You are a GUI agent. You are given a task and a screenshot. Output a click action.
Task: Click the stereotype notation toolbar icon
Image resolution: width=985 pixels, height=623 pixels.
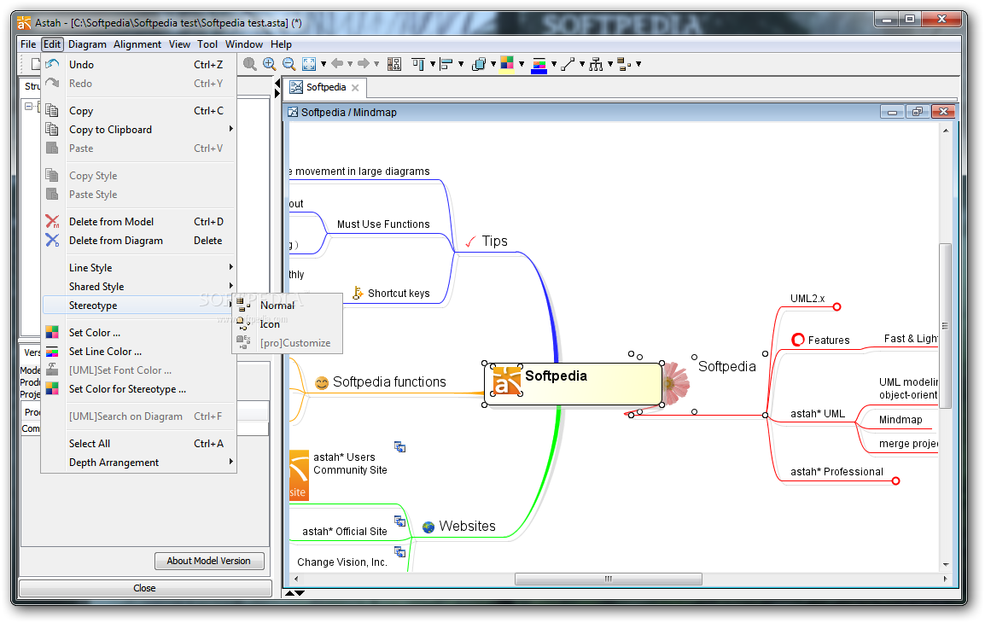click(x=624, y=64)
